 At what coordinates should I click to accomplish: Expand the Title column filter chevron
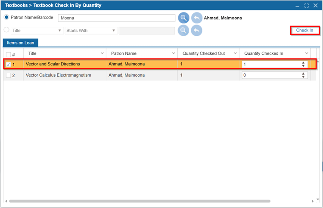[x=102, y=53]
